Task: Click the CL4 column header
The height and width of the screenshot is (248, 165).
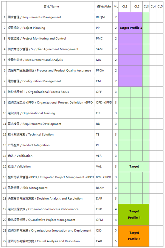Action: pyautogui.click(x=153, y=7)
